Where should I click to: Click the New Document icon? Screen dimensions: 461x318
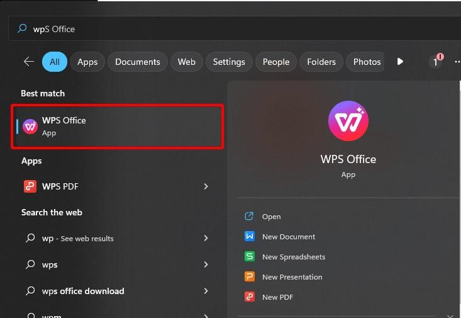pos(249,237)
